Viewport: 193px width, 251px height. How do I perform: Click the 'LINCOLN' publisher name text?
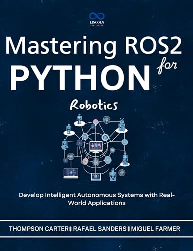[97, 22]
